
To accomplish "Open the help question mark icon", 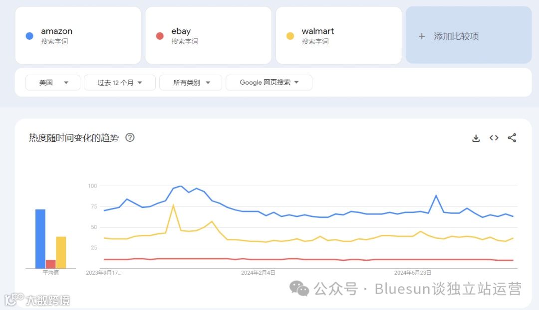I will (x=130, y=138).
